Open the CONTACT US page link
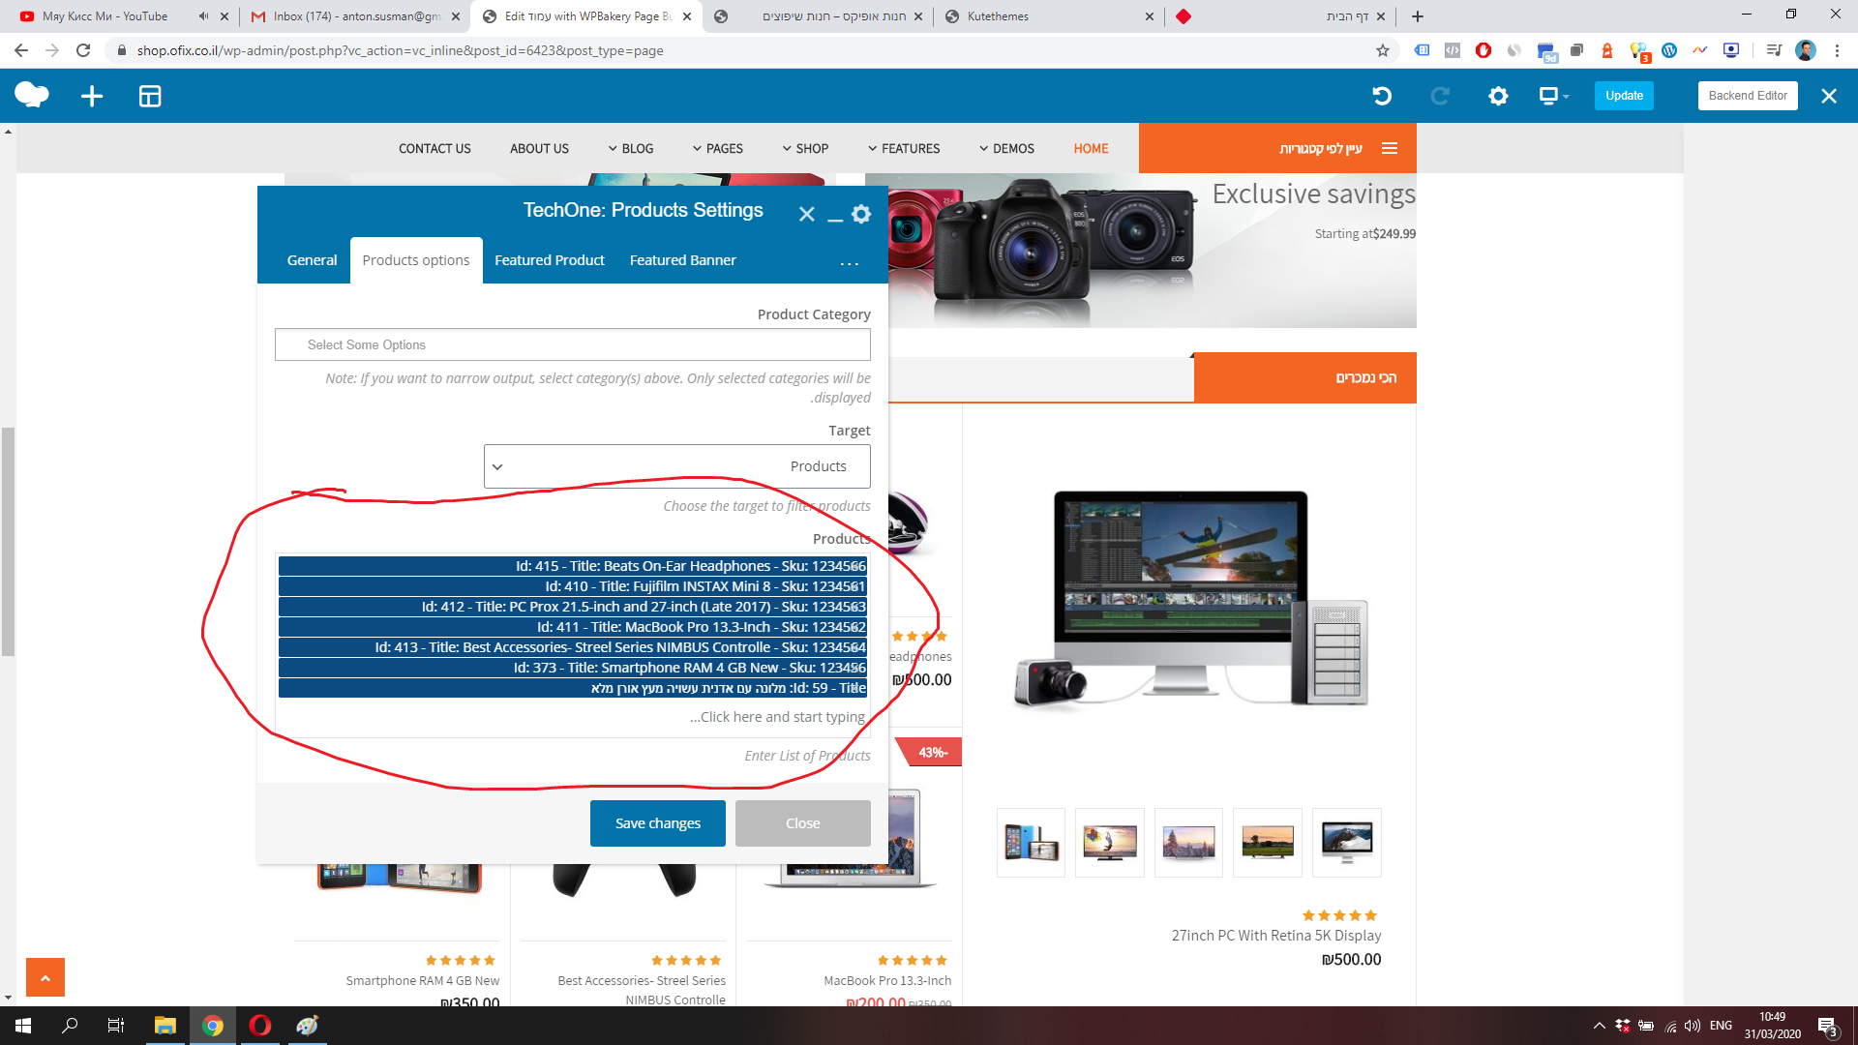The image size is (1858, 1045). 435,148
